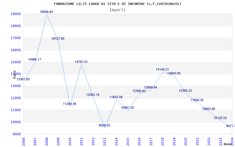The height and width of the screenshot is (147, 235).
Task: Click the data label 16727.95
Action: point(58,39)
